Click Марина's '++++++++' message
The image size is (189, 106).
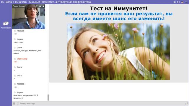click(18, 42)
